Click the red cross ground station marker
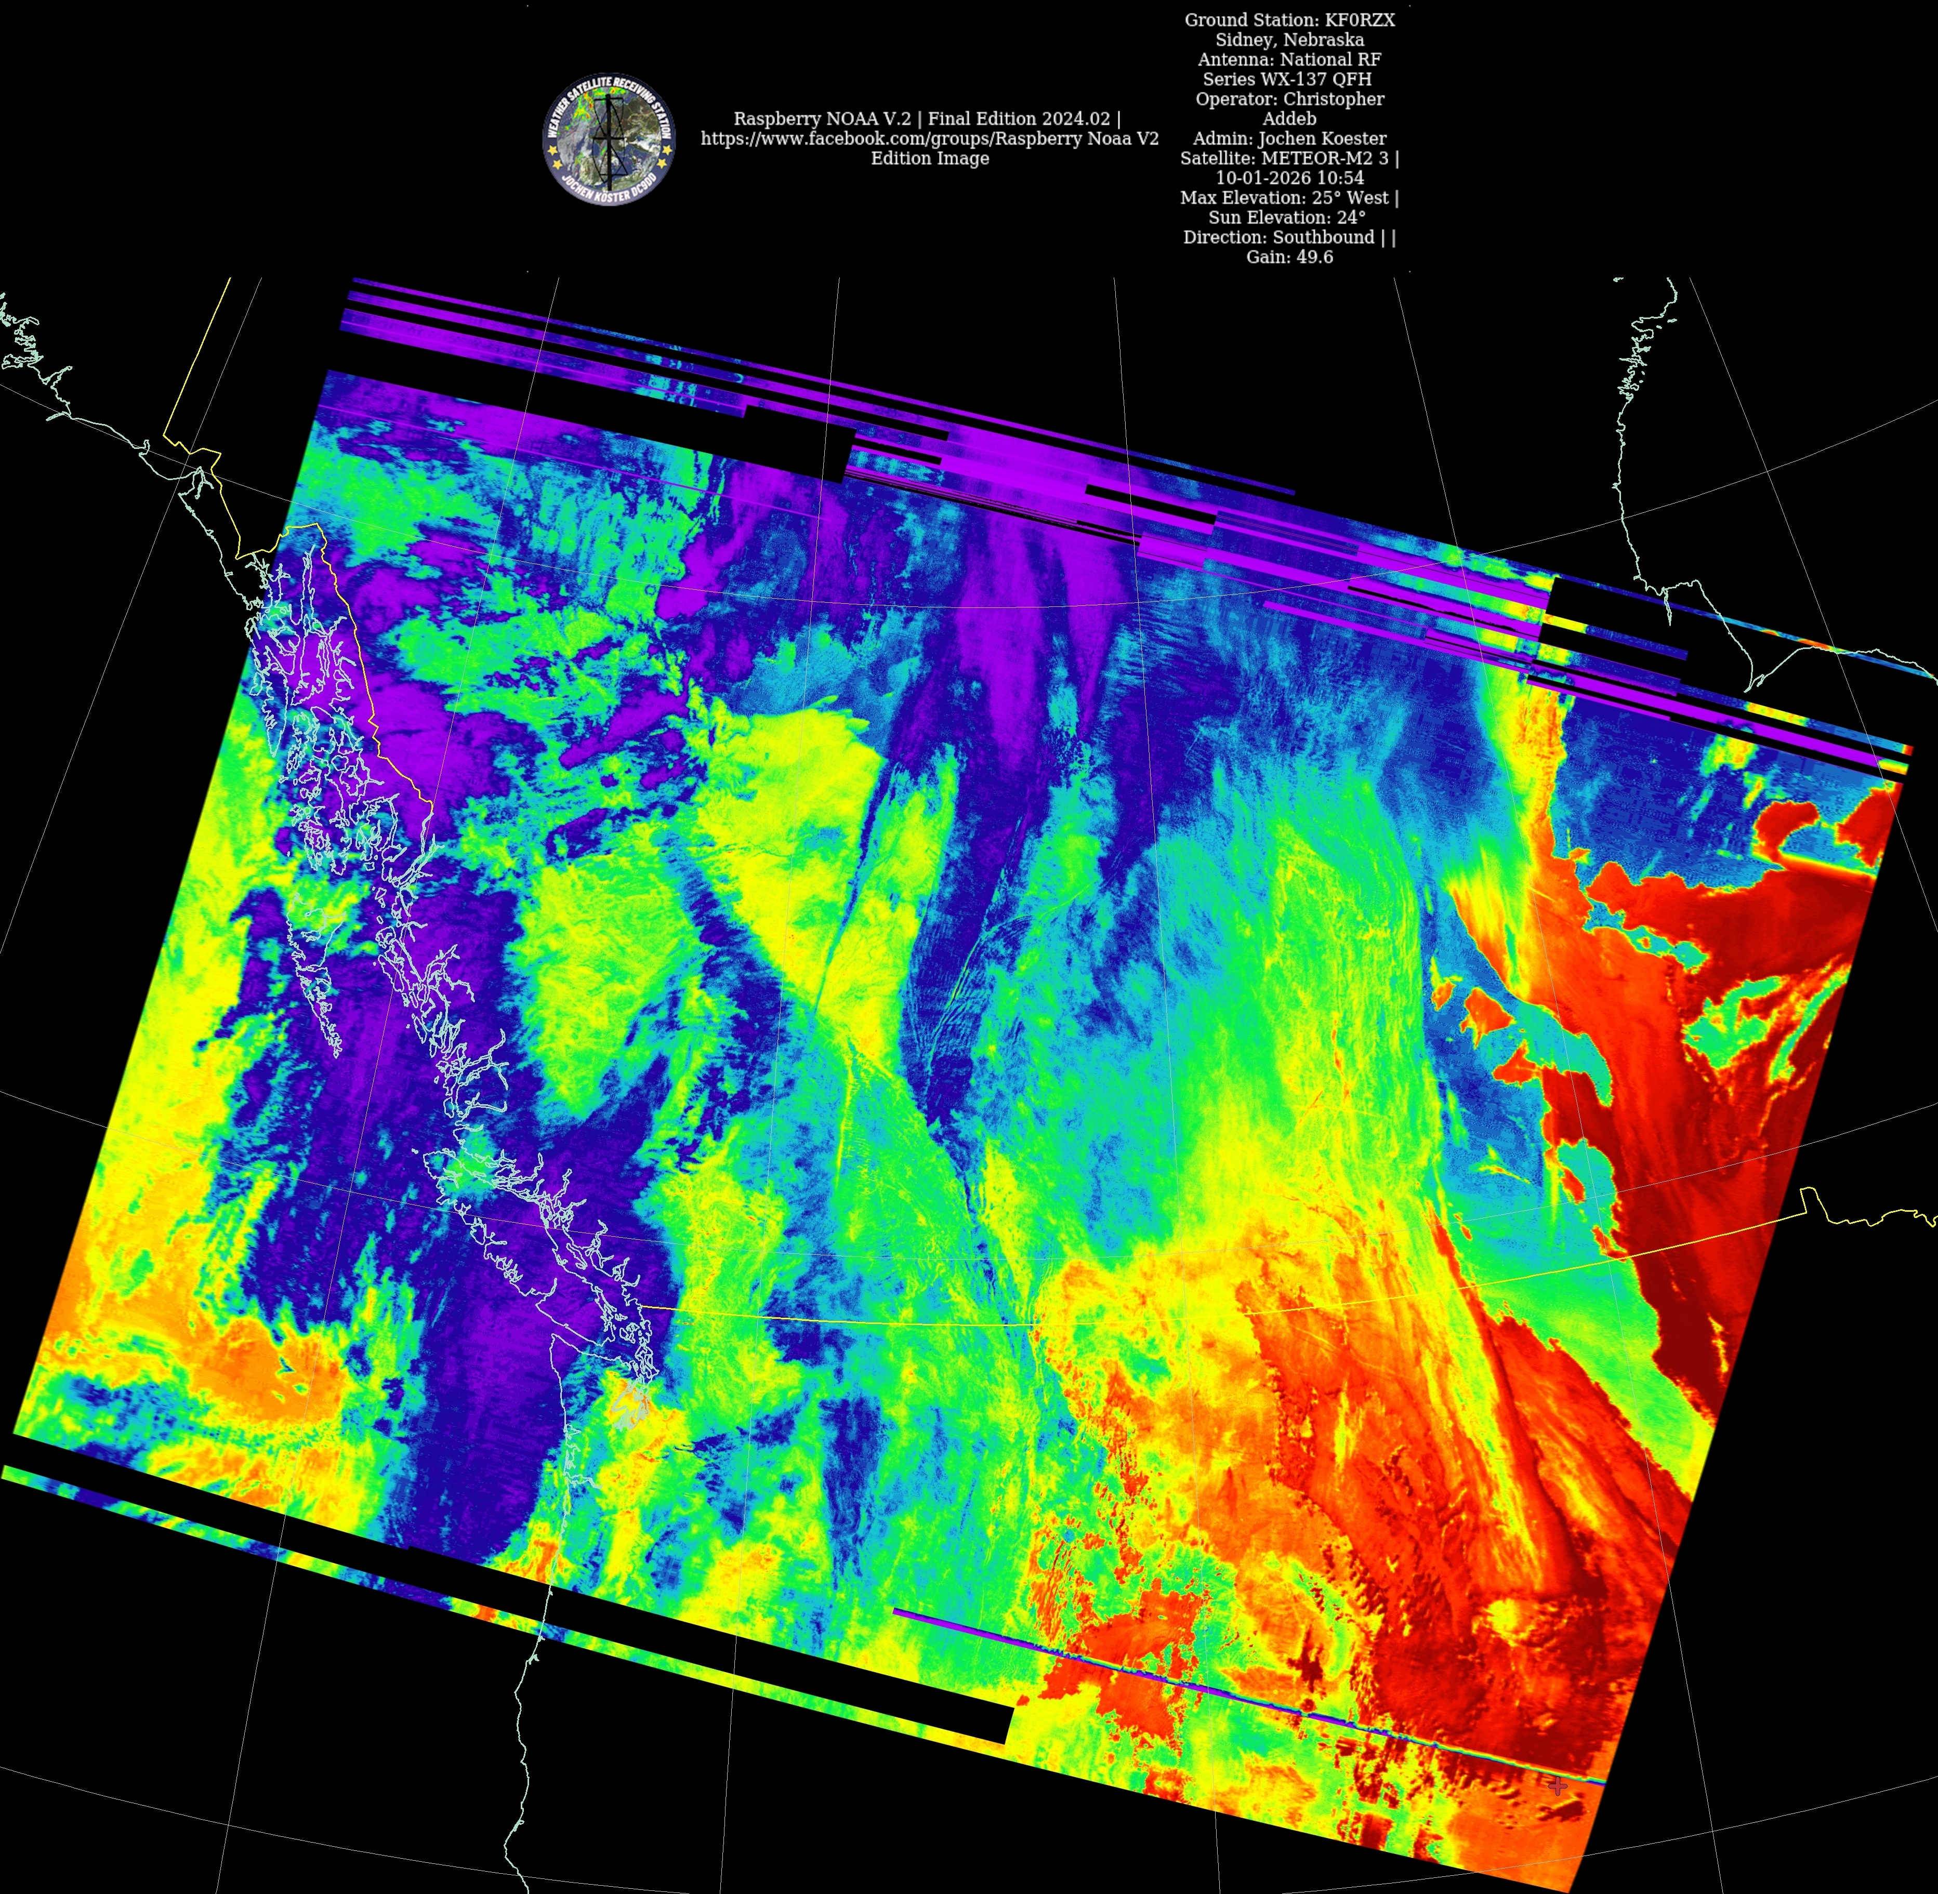 pyautogui.click(x=1558, y=1785)
